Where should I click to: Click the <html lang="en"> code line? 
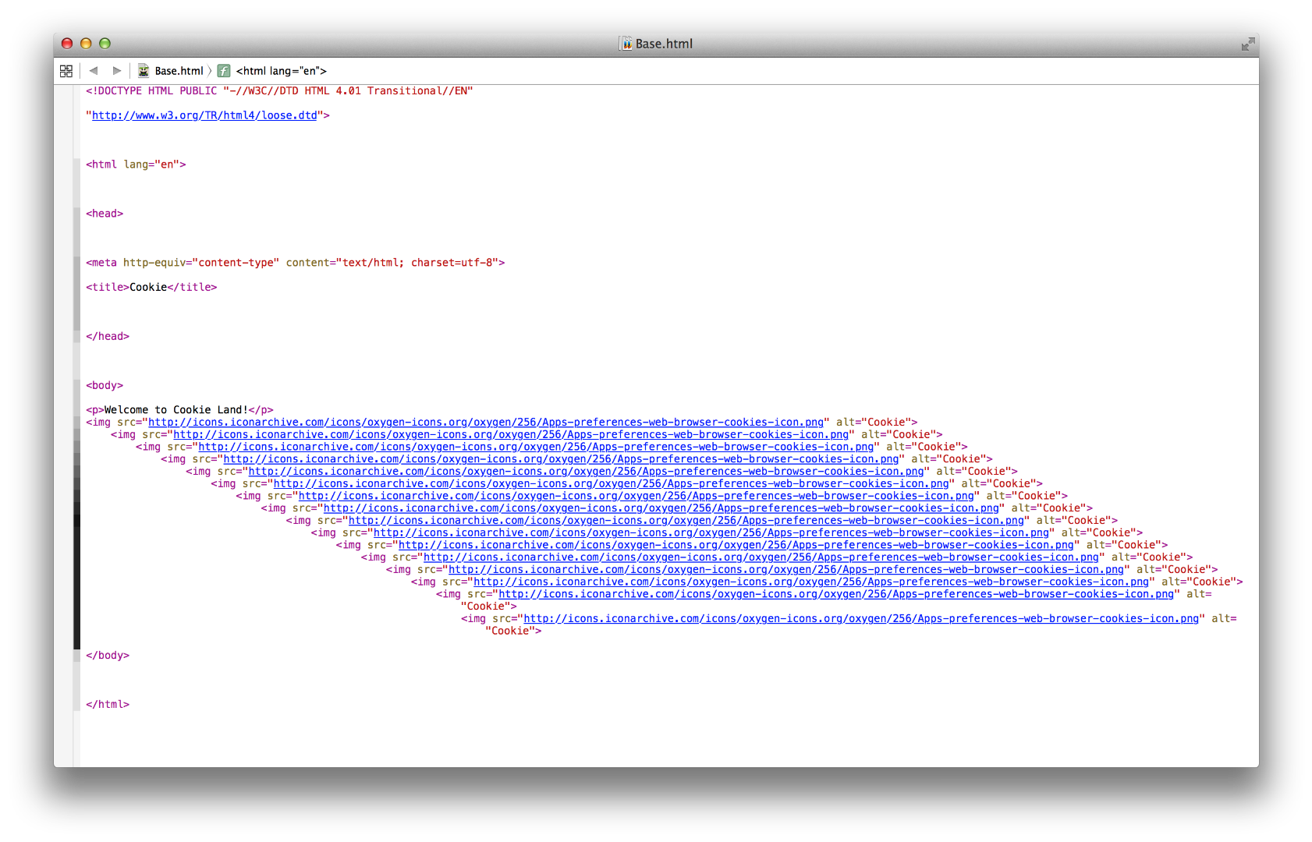[x=136, y=165]
